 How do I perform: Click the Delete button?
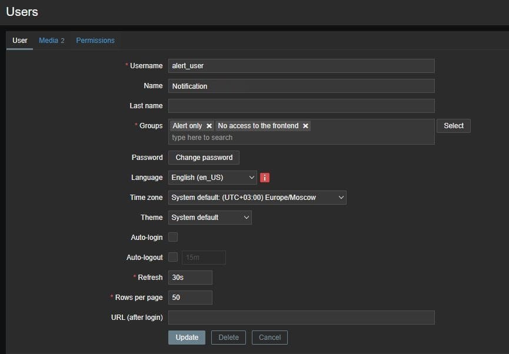point(228,338)
